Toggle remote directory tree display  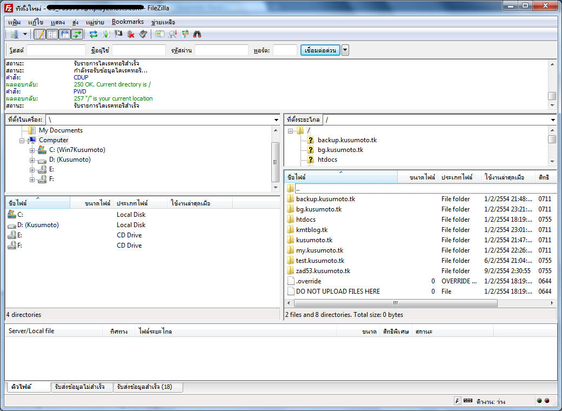coord(65,35)
